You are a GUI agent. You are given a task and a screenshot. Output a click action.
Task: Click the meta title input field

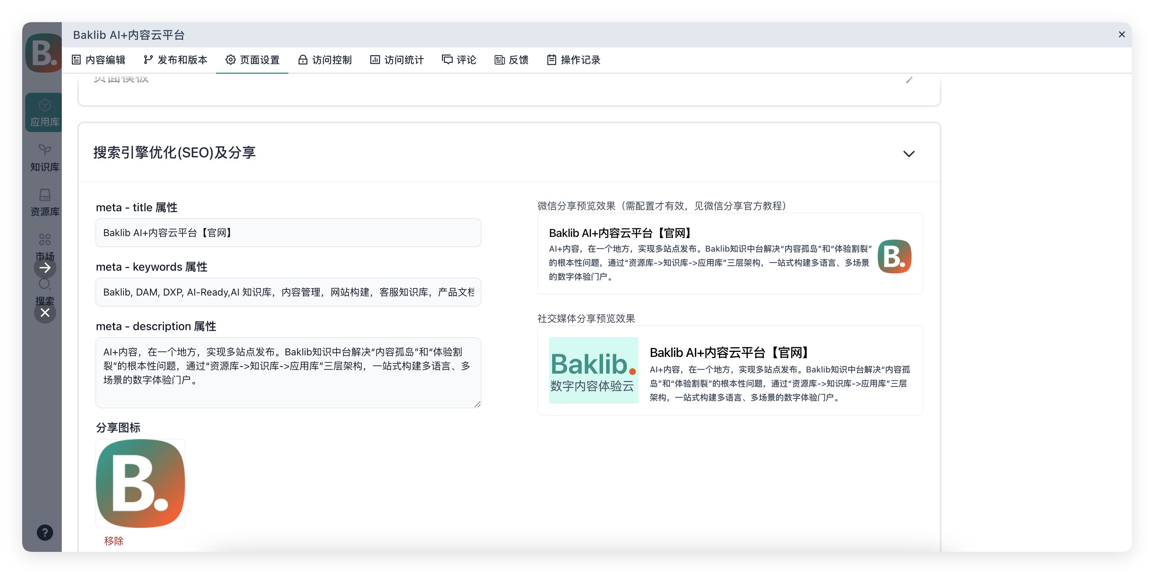pyautogui.click(x=288, y=233)
